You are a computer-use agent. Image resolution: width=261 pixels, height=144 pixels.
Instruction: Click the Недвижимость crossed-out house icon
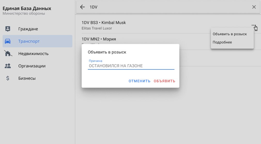tap(8, 53)
